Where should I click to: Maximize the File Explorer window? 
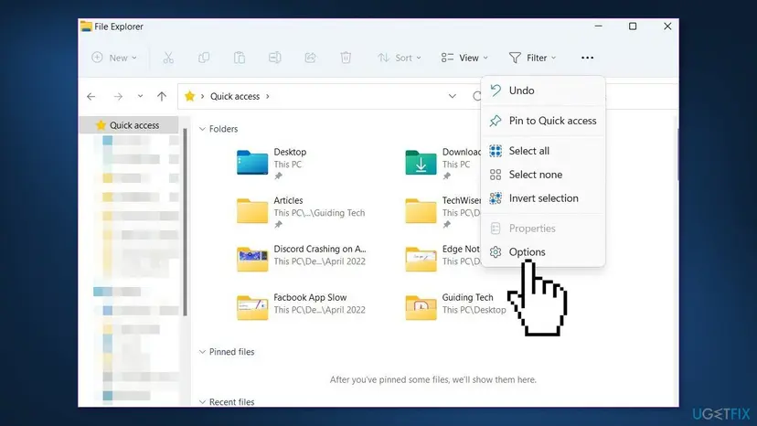633,27
